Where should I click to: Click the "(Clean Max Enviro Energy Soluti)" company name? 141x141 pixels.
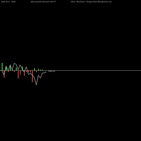(84, 2)
